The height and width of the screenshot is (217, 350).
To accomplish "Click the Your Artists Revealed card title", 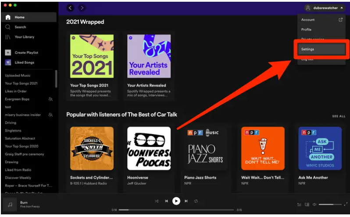I will click(146, 85).
